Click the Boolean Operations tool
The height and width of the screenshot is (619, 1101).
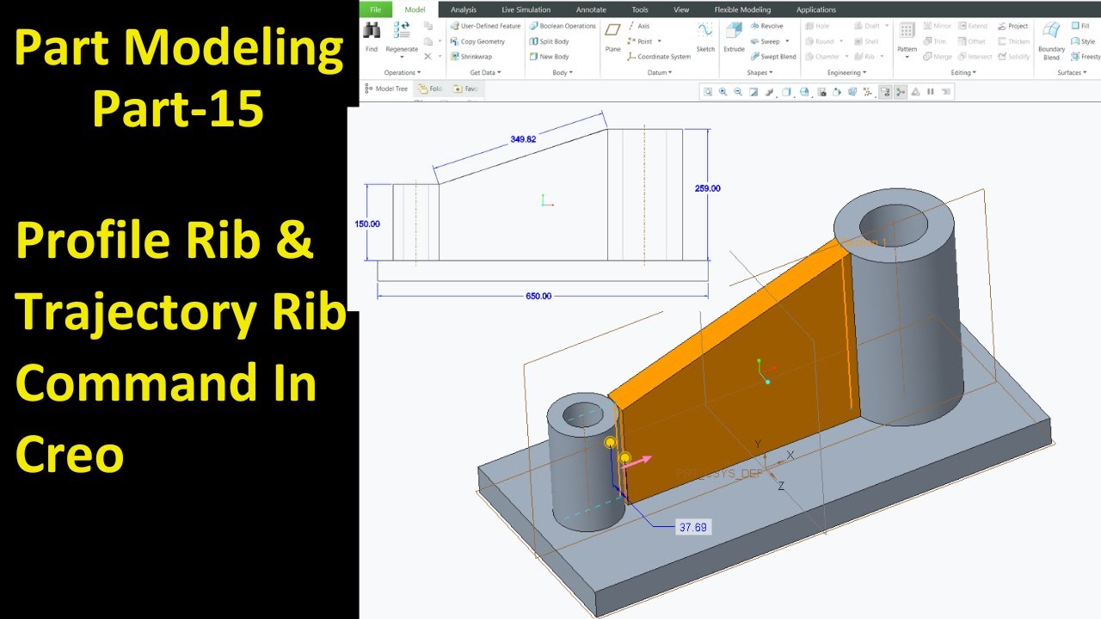click(x=563, y=26)
